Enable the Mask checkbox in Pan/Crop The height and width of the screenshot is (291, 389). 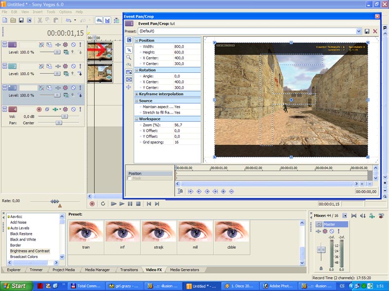pos(129,178)
